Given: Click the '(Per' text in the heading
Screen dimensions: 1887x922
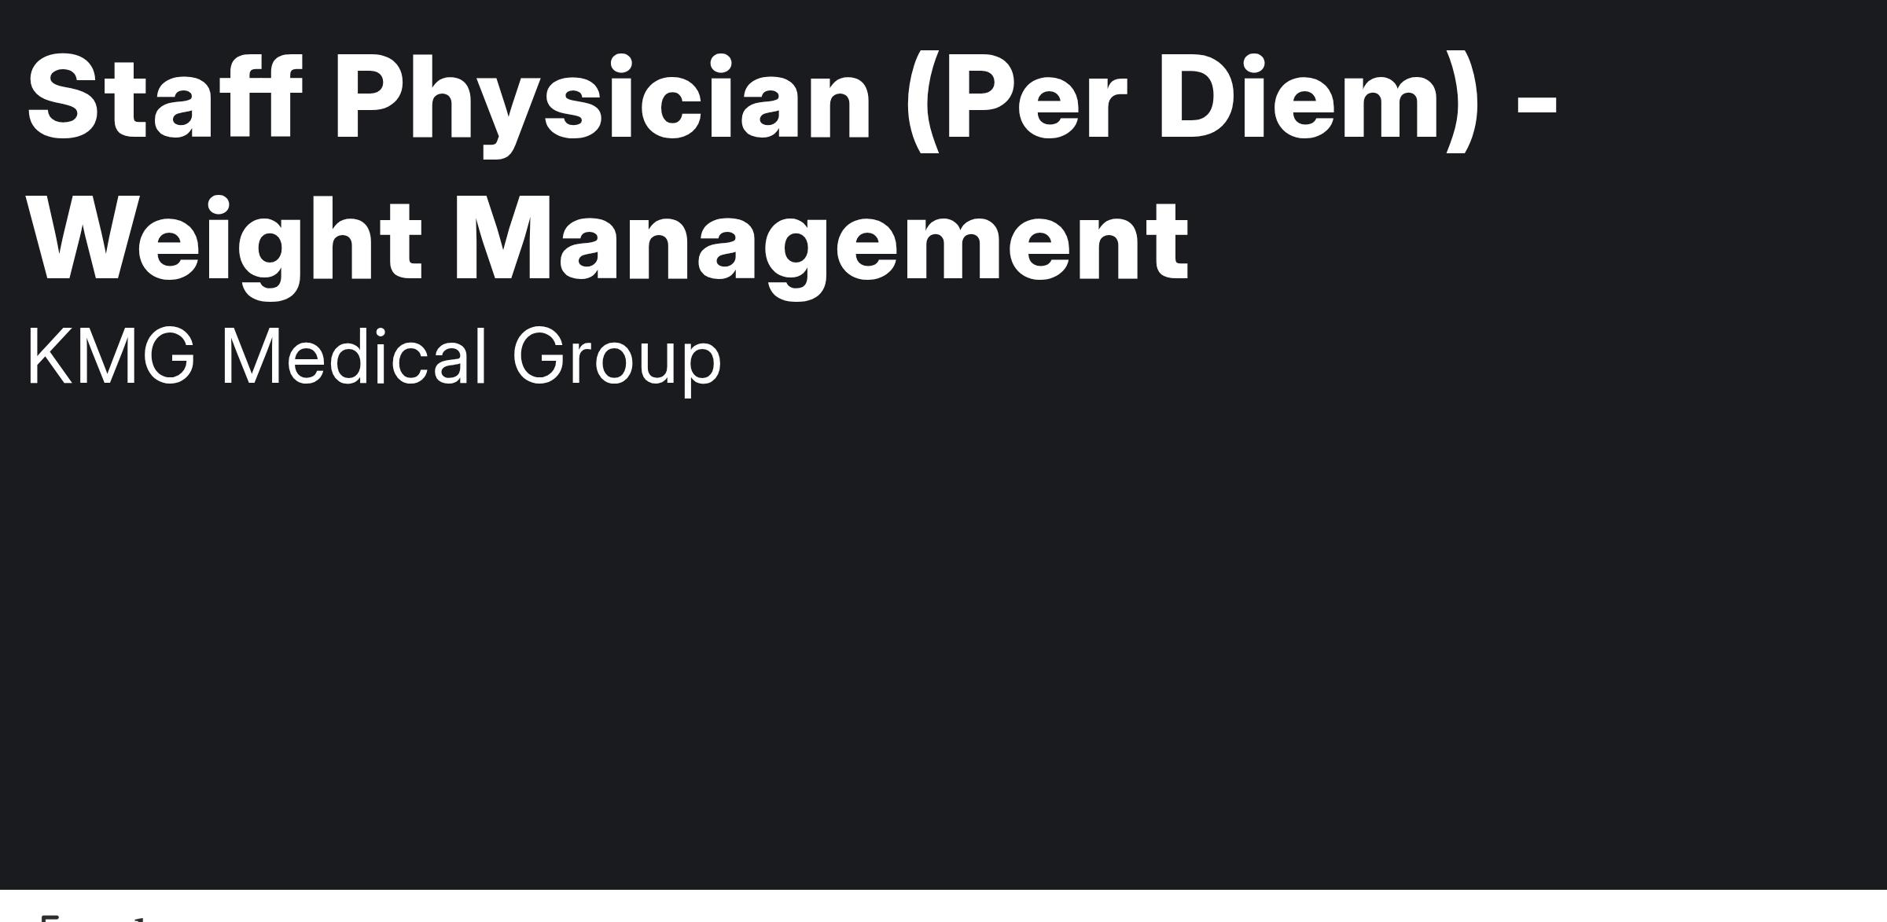Looking at the screenshot, I should (1013, 102).
